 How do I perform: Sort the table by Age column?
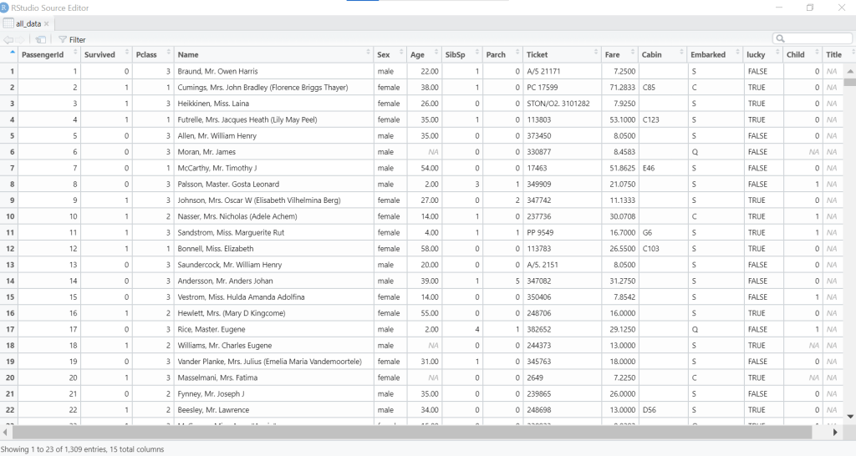pos(434,54)
